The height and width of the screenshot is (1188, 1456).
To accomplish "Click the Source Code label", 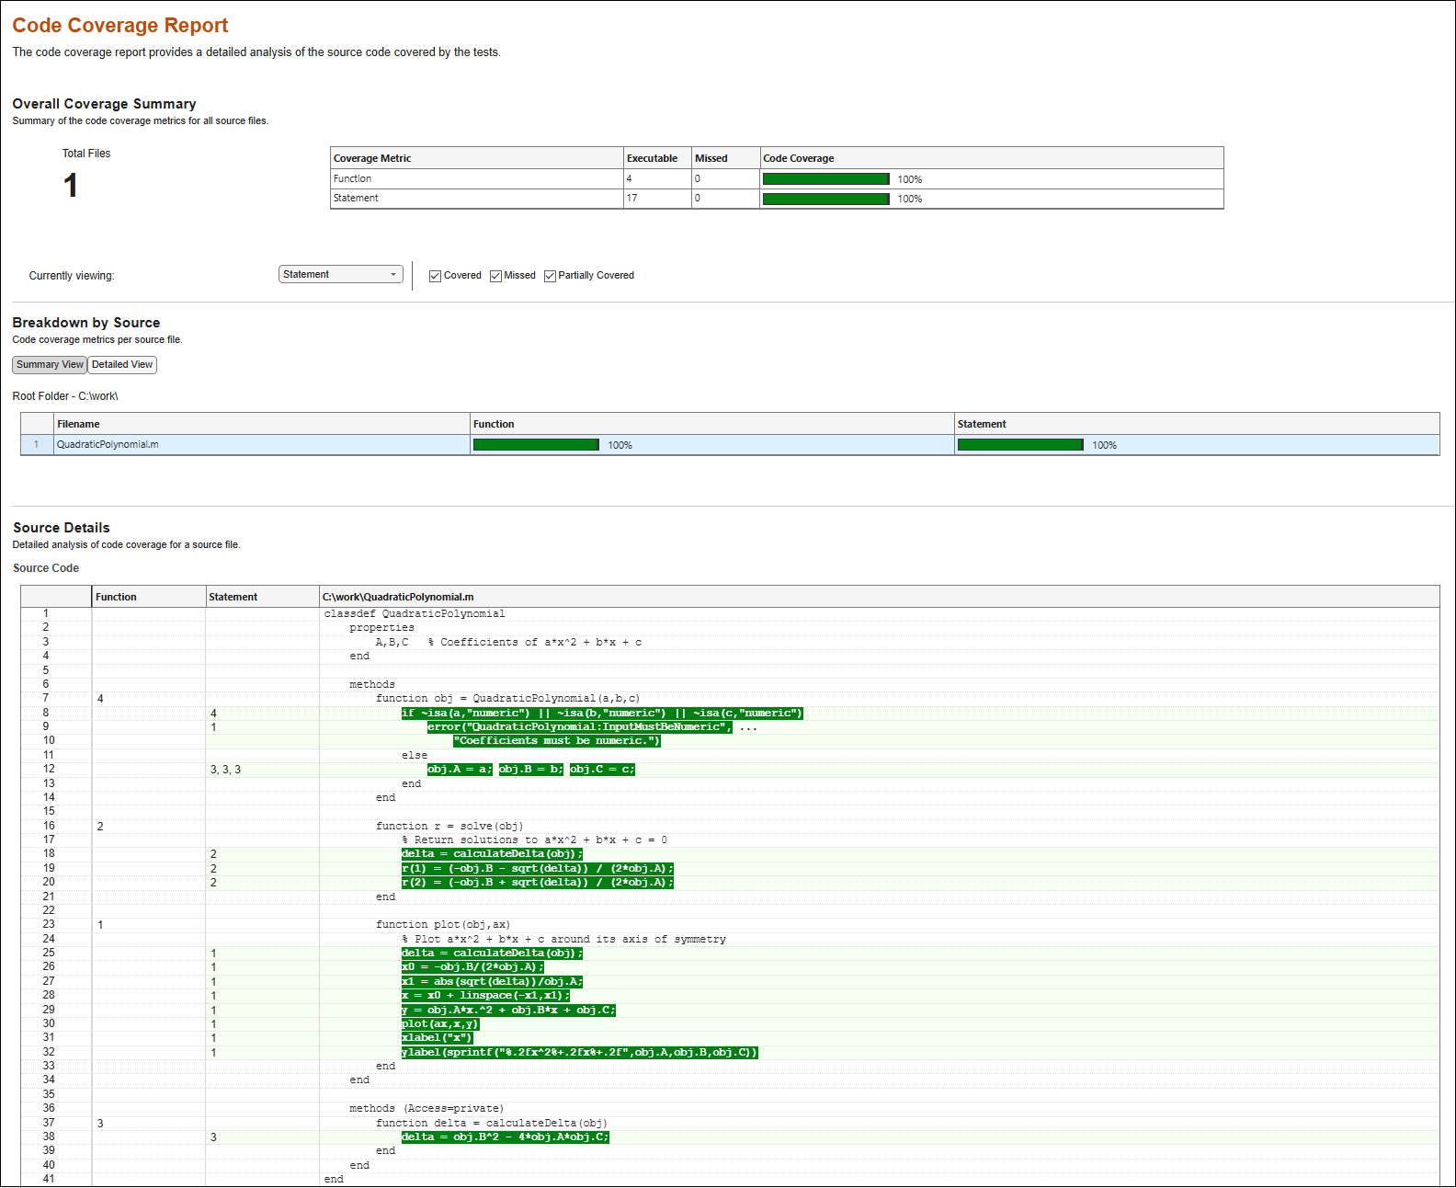I will (x=46, y=568).
